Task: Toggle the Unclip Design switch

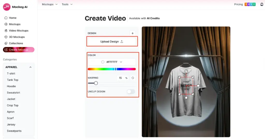Action: click(131, 92)
